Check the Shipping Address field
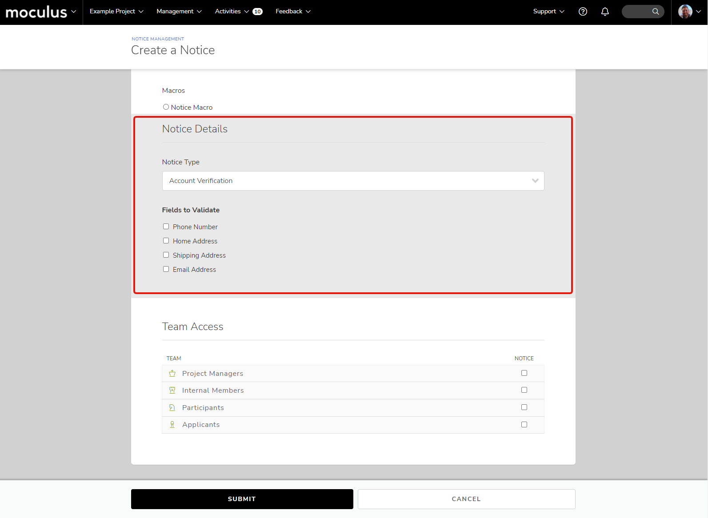 coord(166,255)
